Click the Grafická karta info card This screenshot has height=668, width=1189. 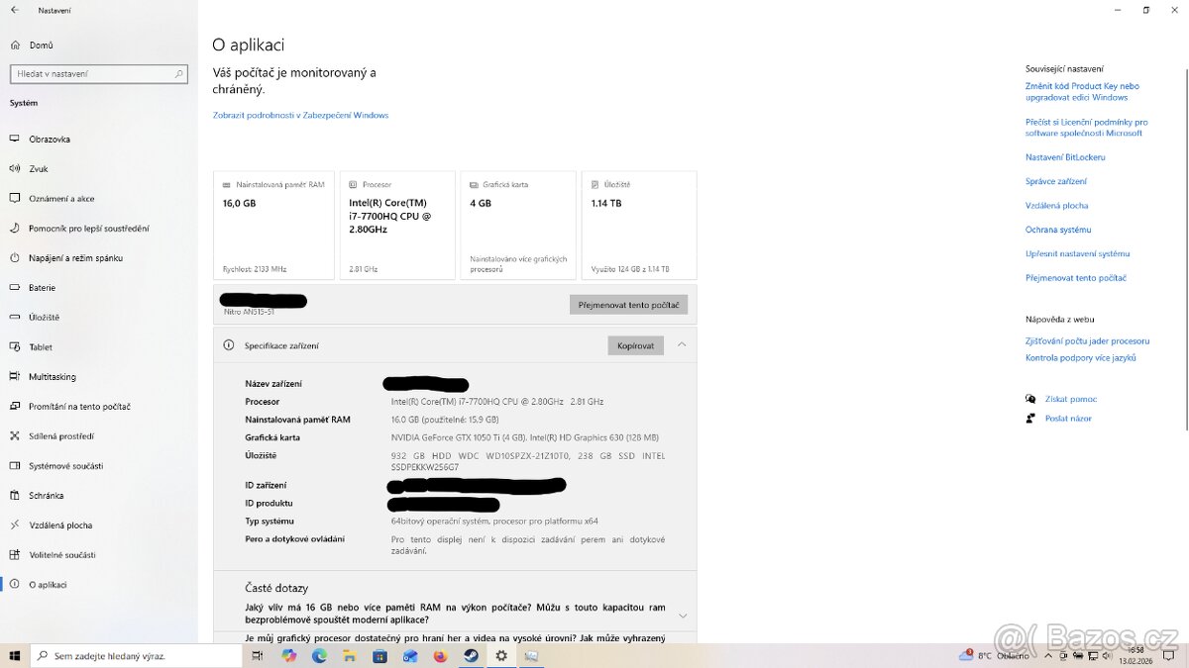pos(518,226)
